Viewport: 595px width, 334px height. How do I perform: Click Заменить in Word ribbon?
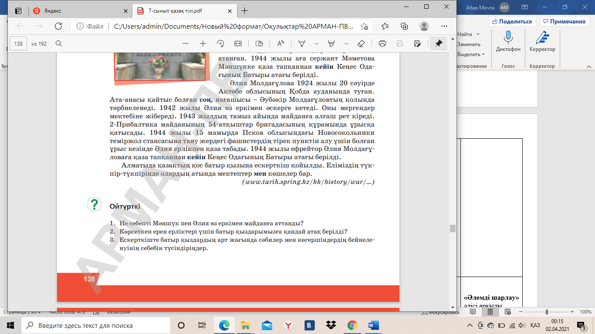(x=469, y=44)
